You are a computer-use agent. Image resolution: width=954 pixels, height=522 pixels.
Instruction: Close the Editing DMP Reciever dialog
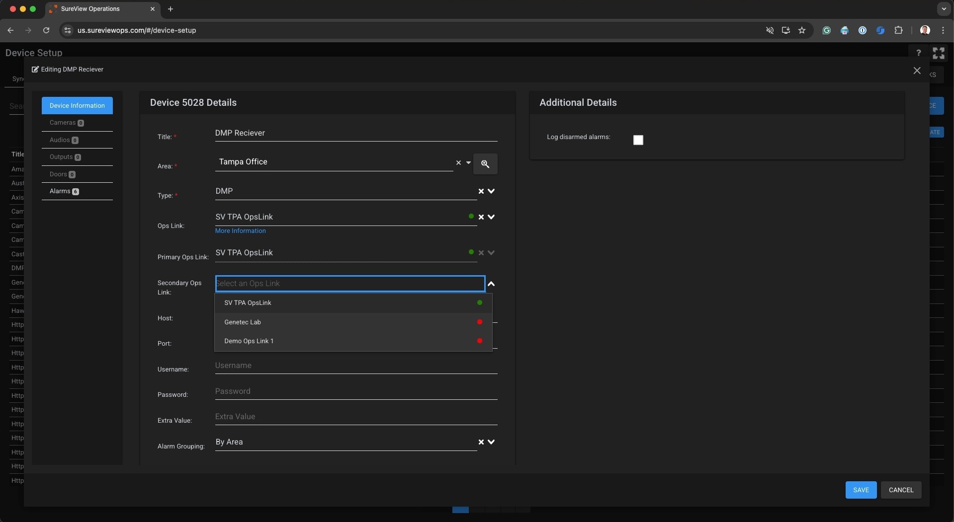[x=917, y=71]
